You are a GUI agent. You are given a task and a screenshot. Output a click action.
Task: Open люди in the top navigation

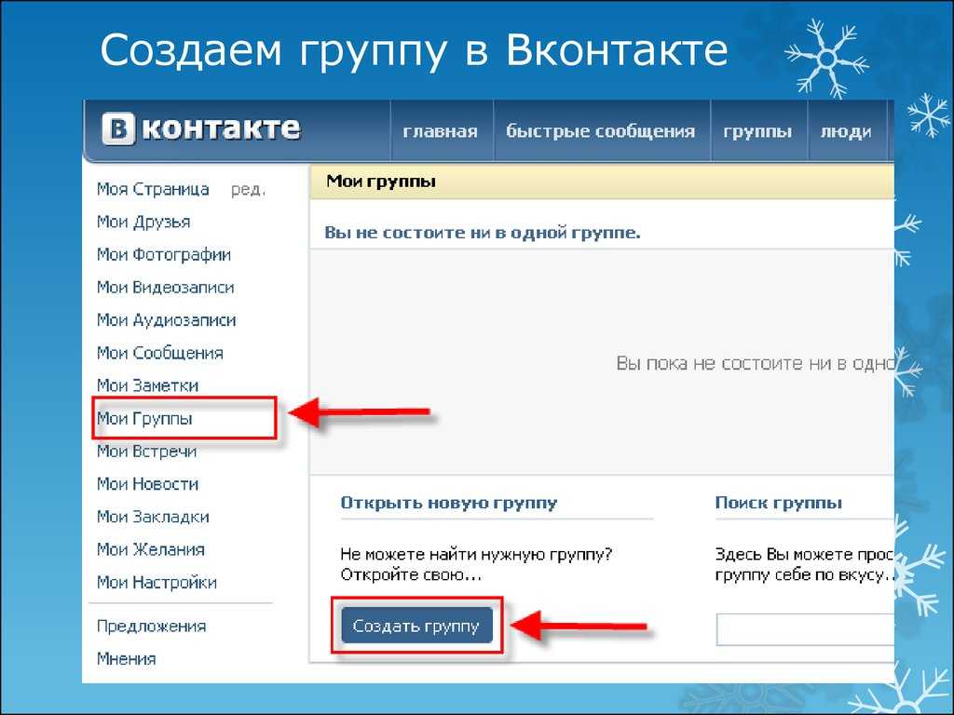pyautogui.click(x=846, y=132)
